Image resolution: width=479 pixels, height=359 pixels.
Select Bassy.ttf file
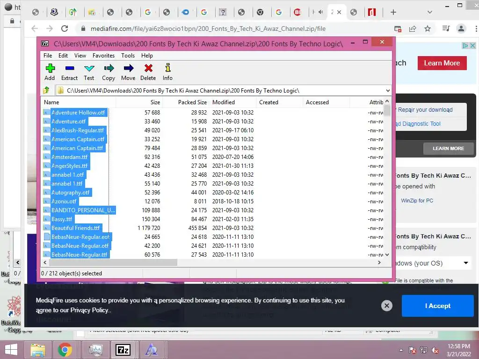tap(62, 219)
